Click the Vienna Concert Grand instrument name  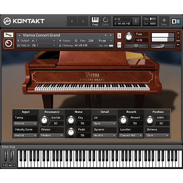click(x=41, y=35)
